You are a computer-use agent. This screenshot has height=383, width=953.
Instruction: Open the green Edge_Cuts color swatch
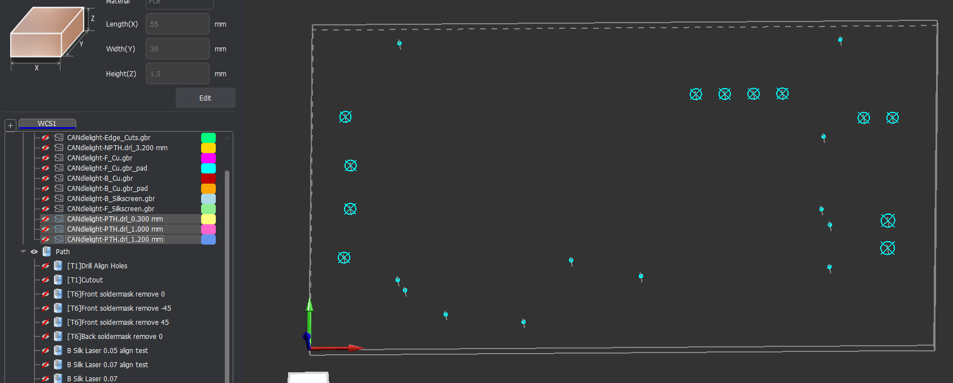tap(208, 138)
